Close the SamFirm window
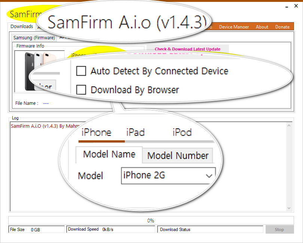The width and height of the screenshot is (303, 243). [296, 6]
